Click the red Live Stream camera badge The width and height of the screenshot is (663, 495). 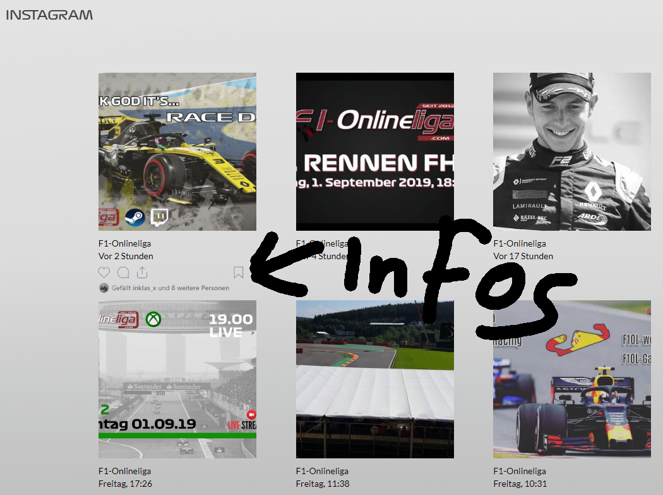click(251, 414)
